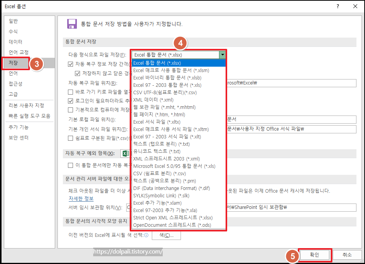
Task: Click the file format dropdown arrow
Action: [222, 55]
